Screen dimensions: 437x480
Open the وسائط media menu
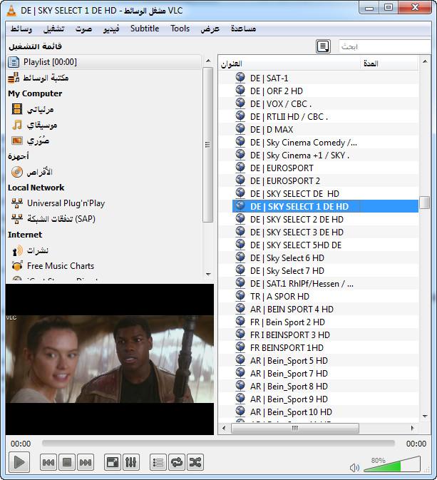[21, 29]
